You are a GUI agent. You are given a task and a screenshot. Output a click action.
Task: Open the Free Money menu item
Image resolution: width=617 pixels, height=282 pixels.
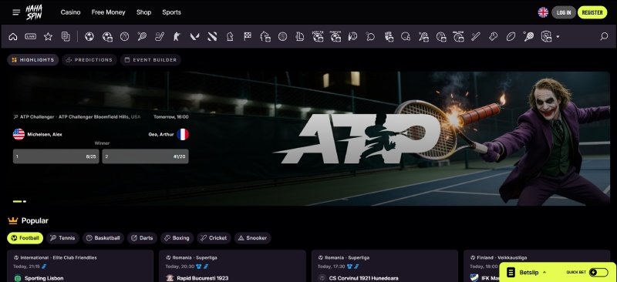[108, 12]
